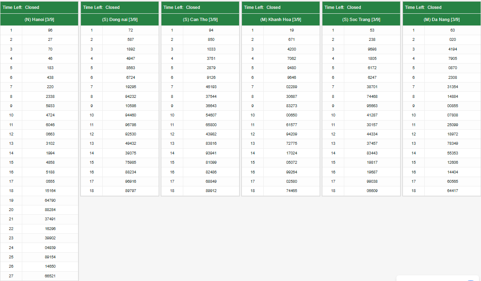The width and height of the screenshot is (481, 281).
Task: Click Hanoi result 15164 in row 18
Action: (50, 191)
